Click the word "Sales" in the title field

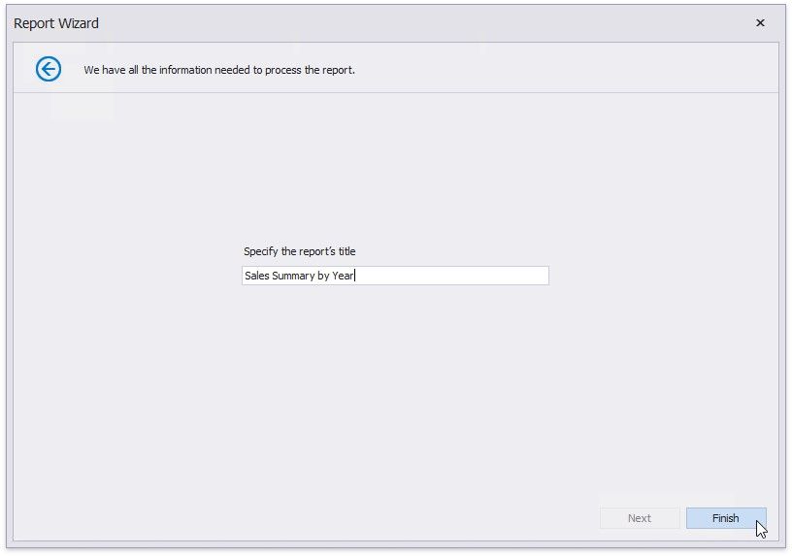click(x=258, y=276)
